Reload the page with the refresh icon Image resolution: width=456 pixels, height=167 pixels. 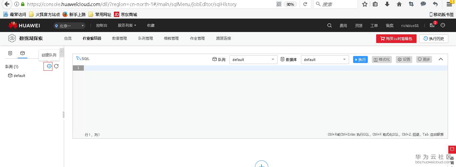(305, 4)
